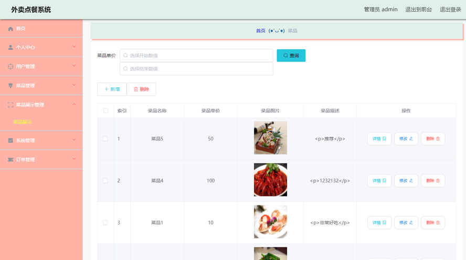Click the 首页 breadcrumb link
This screenshot has height=260, width=466.
point(261,31)
